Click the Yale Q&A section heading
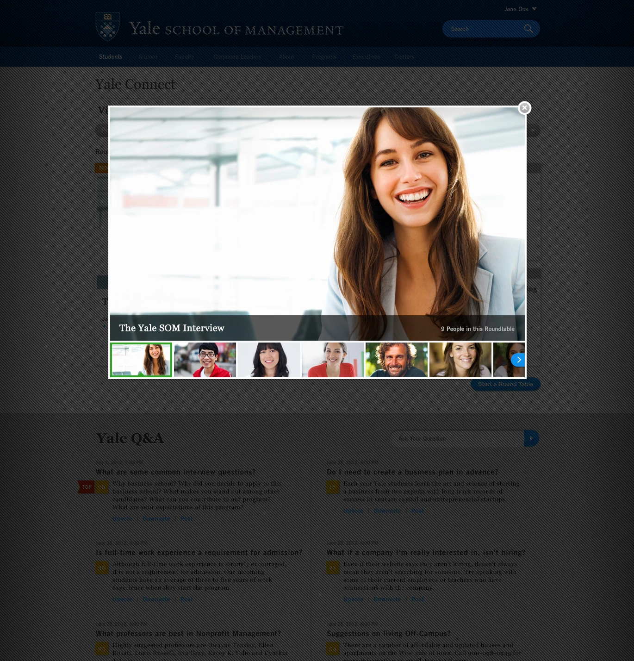The image size is (634, 661). pyautogui.click(x=130, y=438)
